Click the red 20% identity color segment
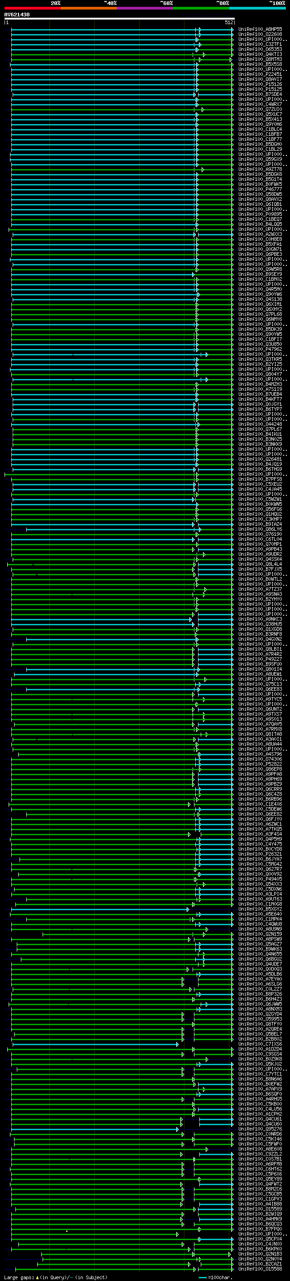 click(x=32, y=8)
